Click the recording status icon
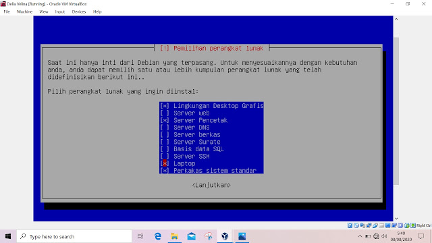 tap(394, 225)
